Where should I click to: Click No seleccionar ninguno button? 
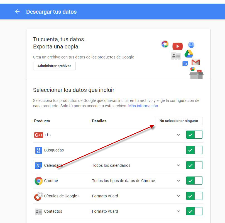[179, 121]
